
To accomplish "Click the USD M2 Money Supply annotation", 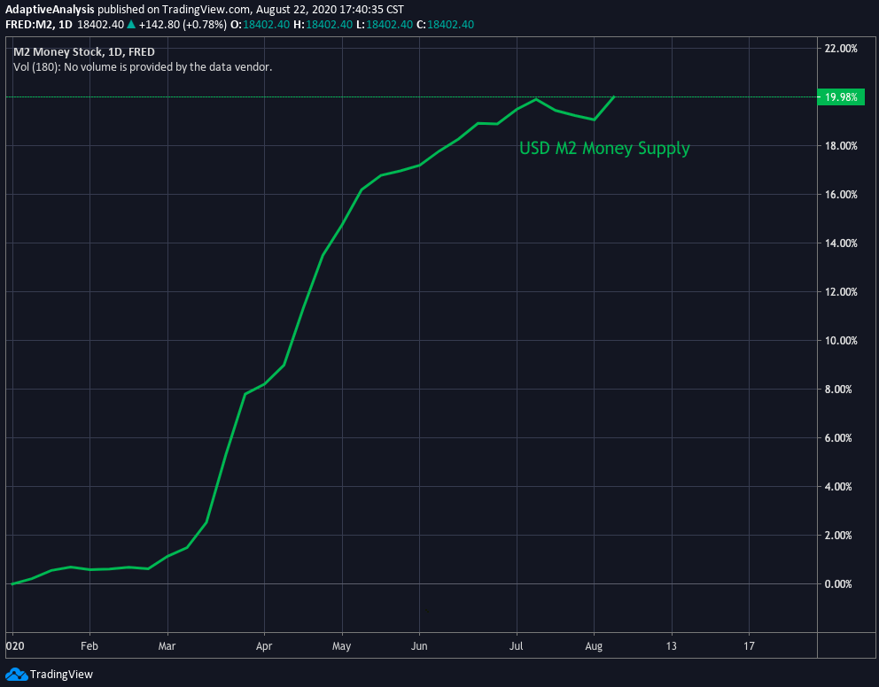I will (x=604, y=149).
